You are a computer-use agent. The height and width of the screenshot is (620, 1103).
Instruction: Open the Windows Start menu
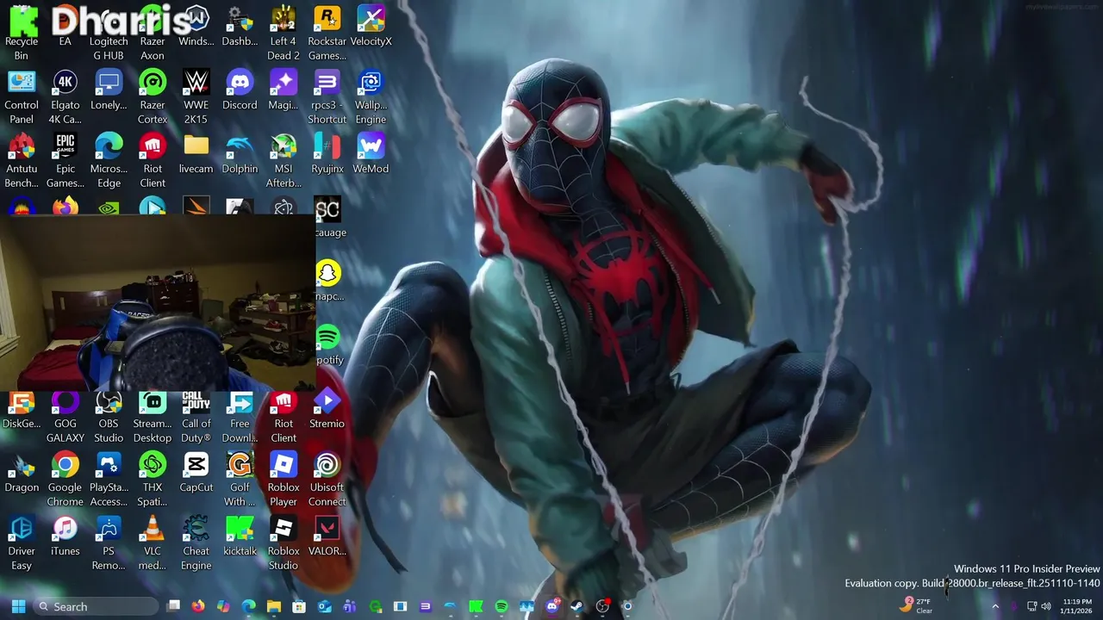point(18,606)
